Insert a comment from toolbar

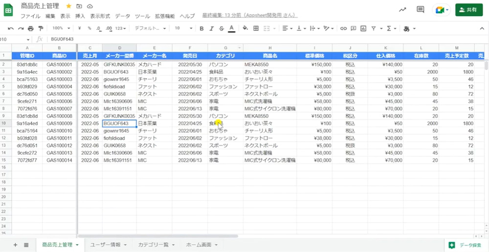click(x=354, y=28)
